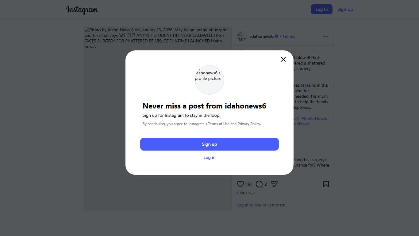Click Log in to like or comment

[x=242, y=205]
